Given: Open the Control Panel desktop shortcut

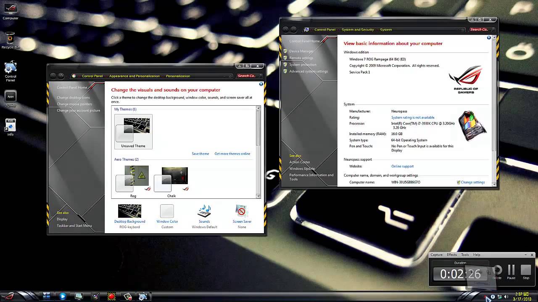Looking at the screenshot, I should (11, 72).
